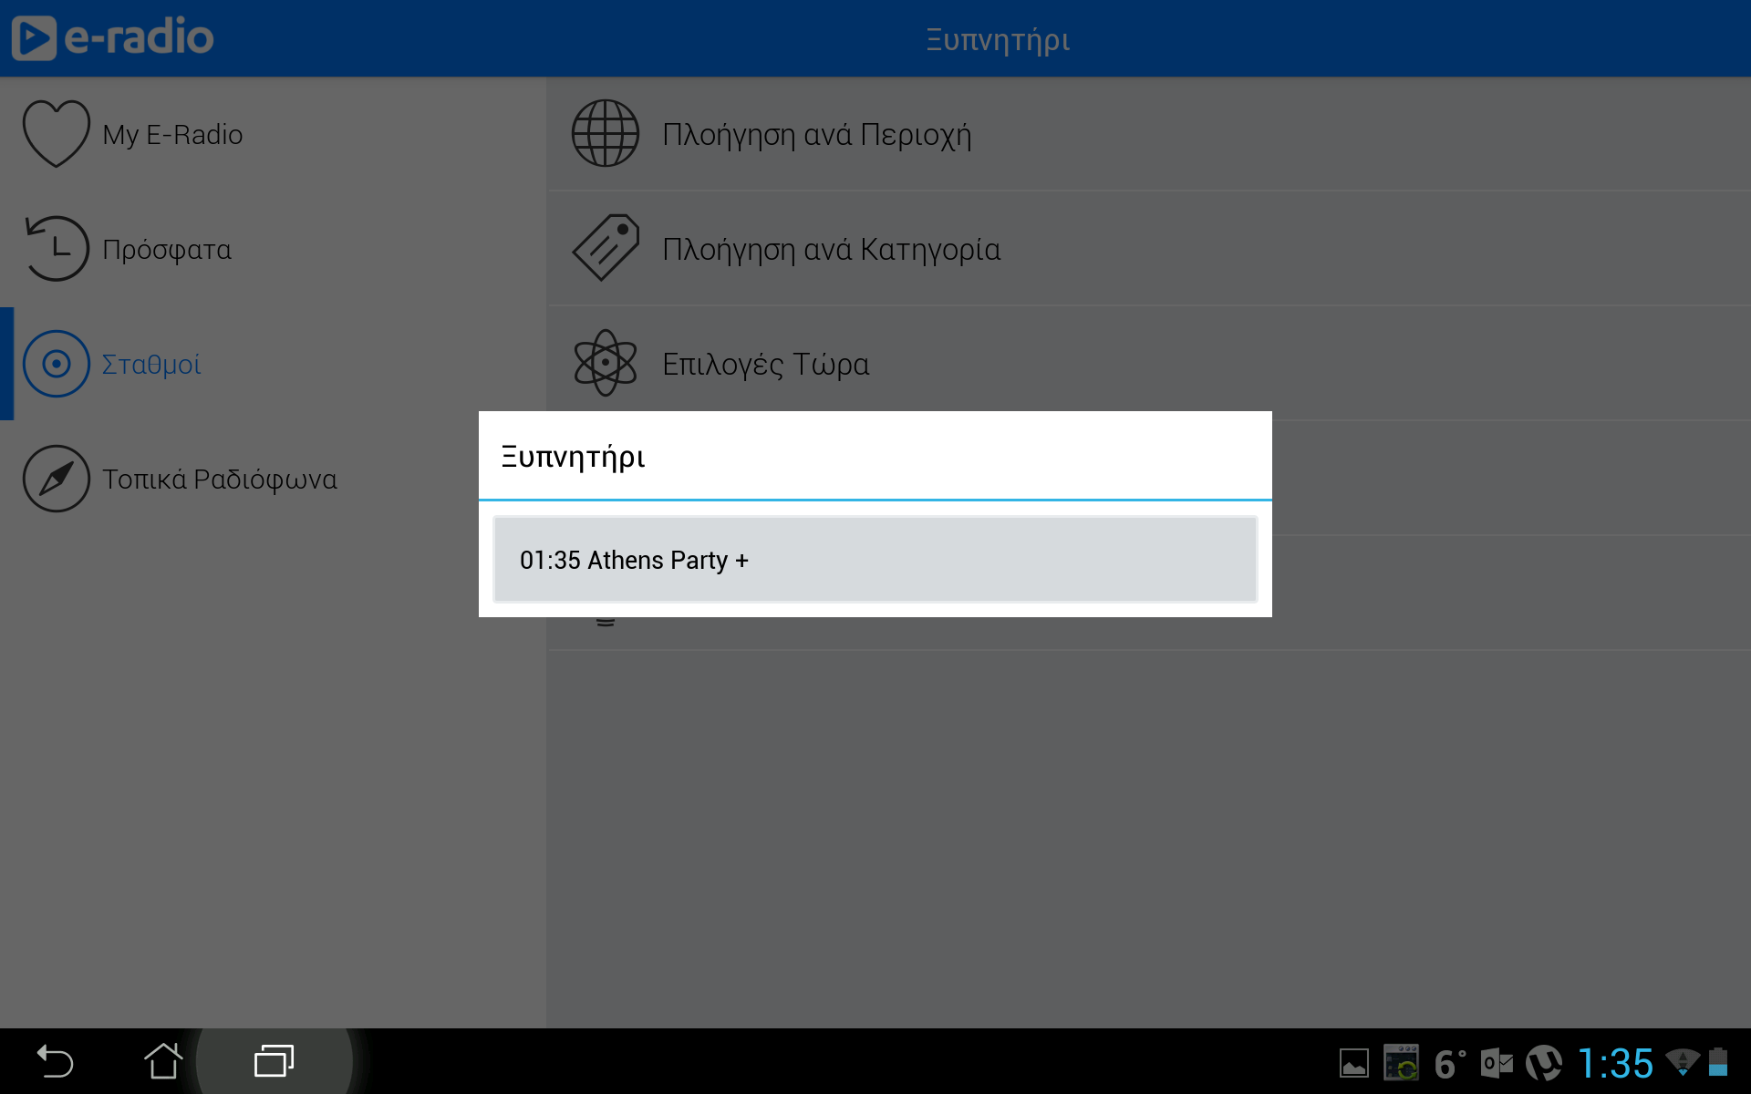Viewport: 1751px width, 1094px height.
Task: Open Πλοήγηση ανά Κατηγορία
Action: pyautogui.click(x=1149, y=249)
